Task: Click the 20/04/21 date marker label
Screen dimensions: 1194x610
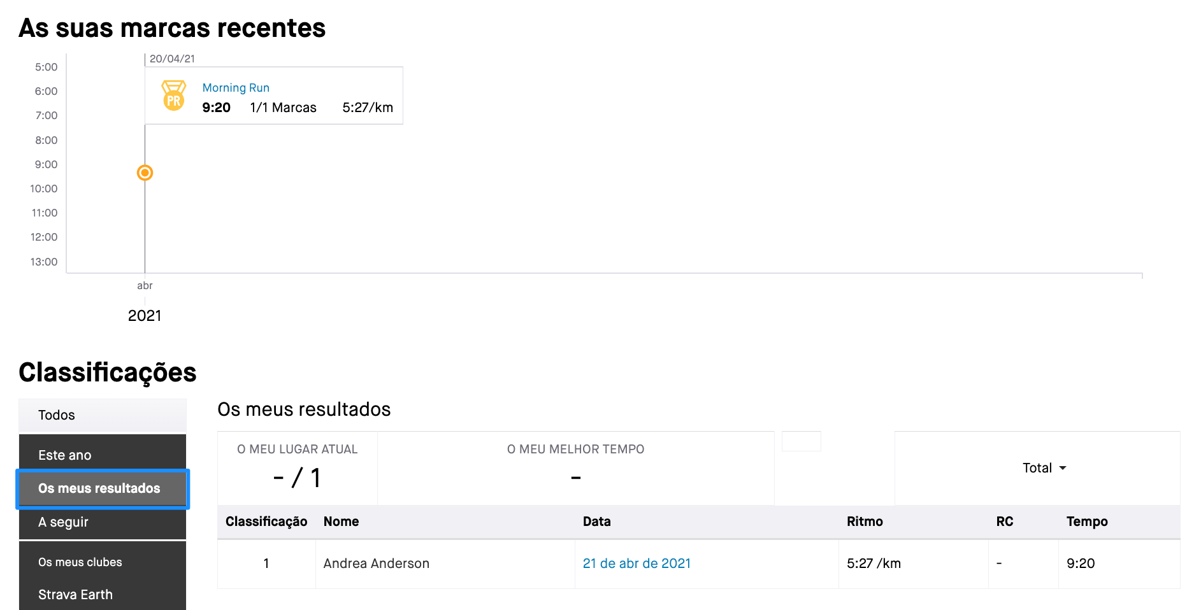Action: click(172, 59)
